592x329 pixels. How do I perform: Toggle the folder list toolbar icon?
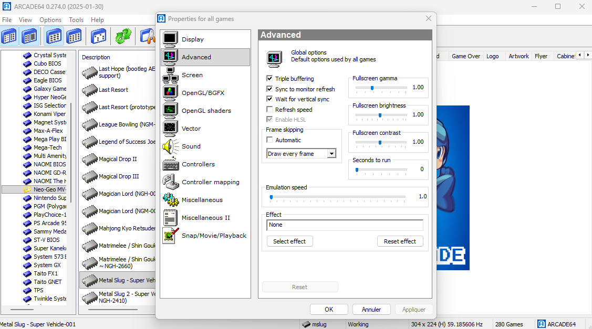pyautogui.click(x=9, y=36)
